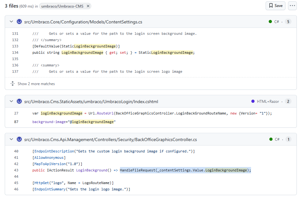The image size is (300, 198).
Task: Remove the umbraco/Umbraco-CMS repo filter
Action: click(88, 6)
